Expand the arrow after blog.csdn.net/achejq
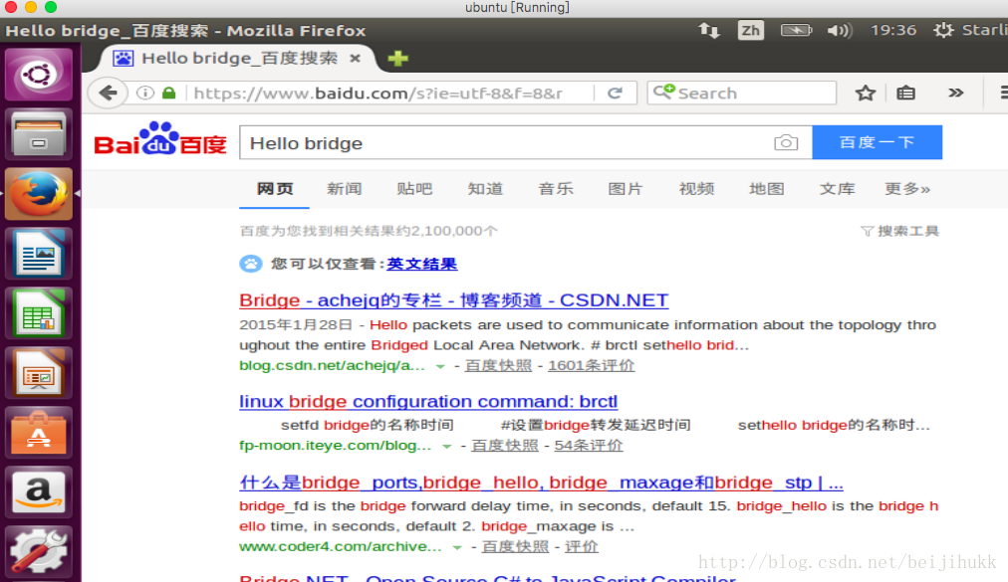This screenshot has width=1008, height=582. 440,366
